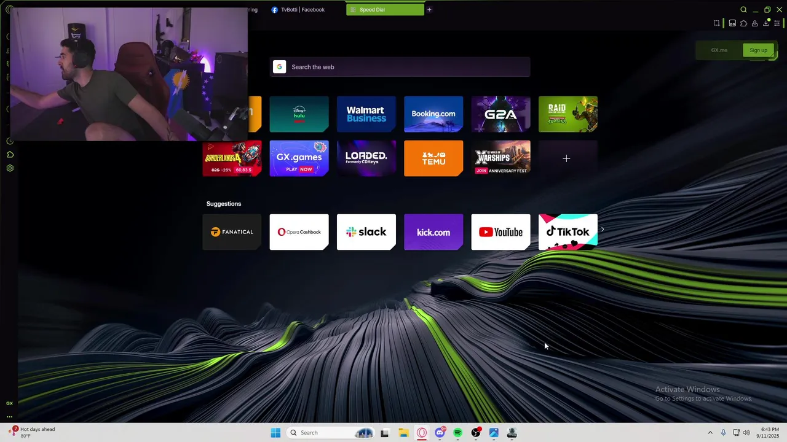Open OBS Studio from the taskbar

pyautogui.click(x=476, y=433)
